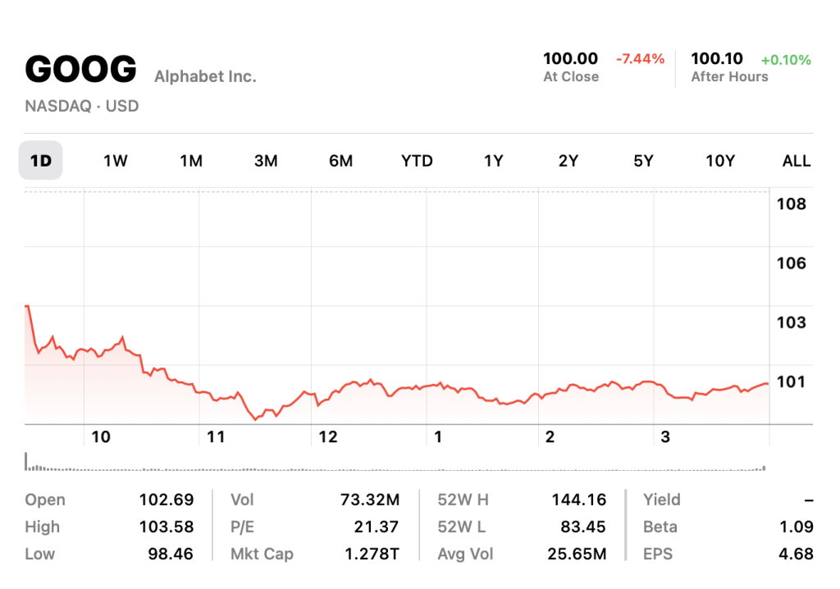Click the GOOG ticker symbol heading

(80, 70)
